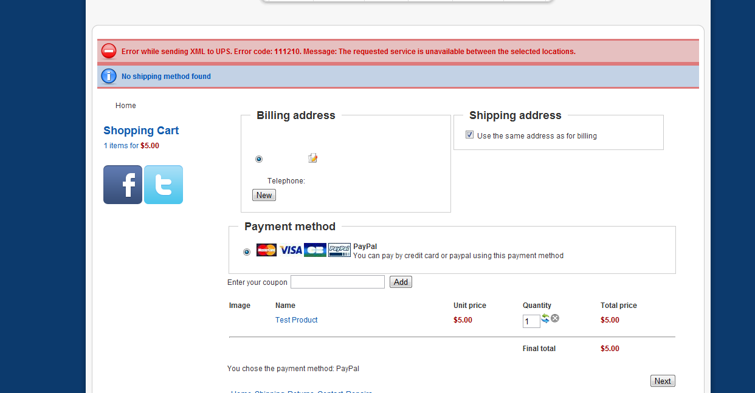Proceed with the Next button

[x=663, y=381]
